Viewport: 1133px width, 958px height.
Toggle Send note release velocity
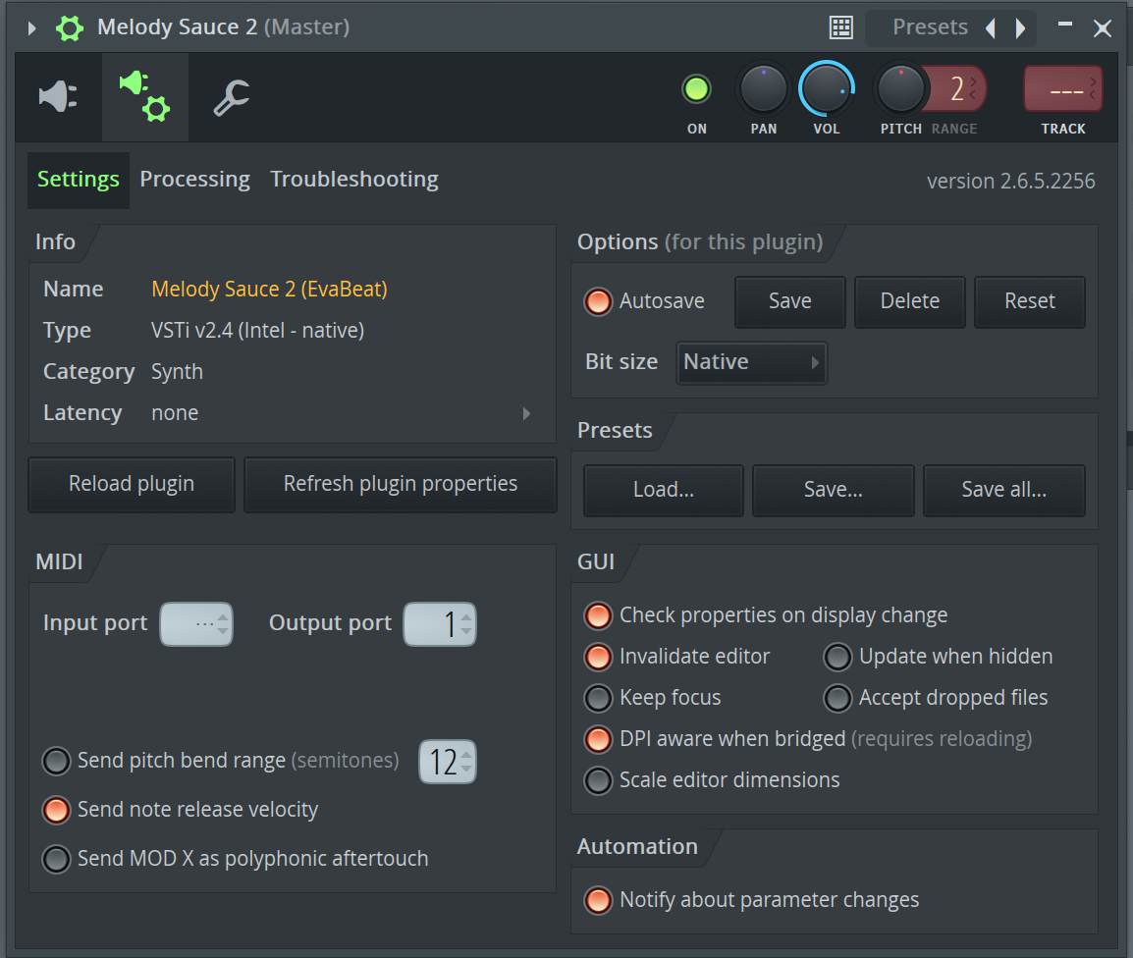click(56, 810)
